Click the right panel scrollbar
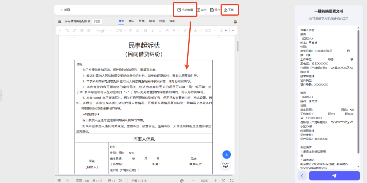 (359, 91)
